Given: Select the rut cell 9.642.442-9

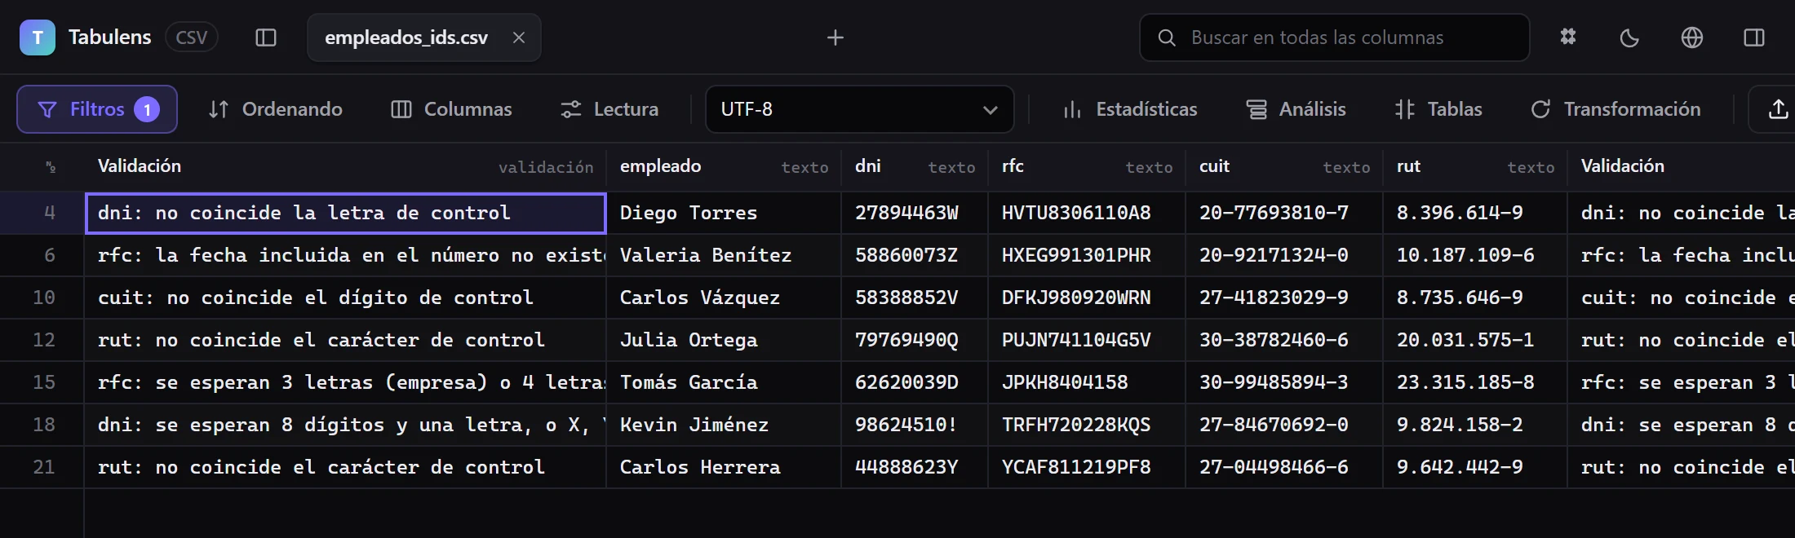Looking at the screenshot, I should [1475, 467].
